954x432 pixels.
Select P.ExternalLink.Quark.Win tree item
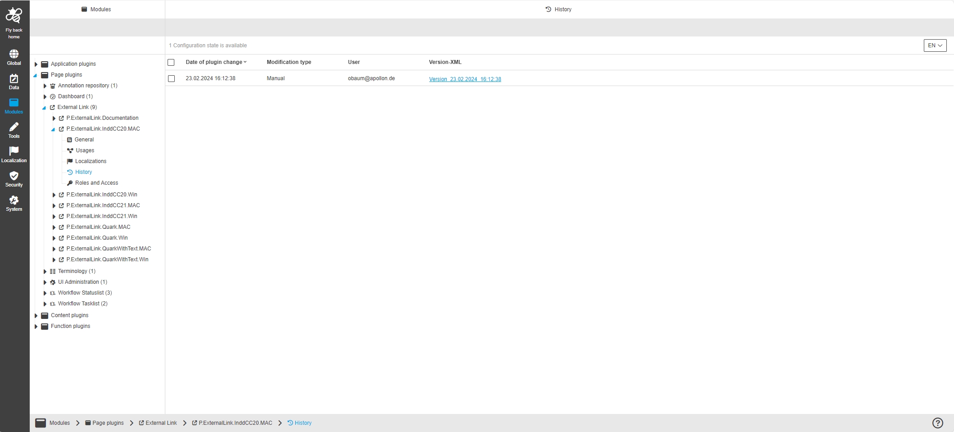click(97, 238)
